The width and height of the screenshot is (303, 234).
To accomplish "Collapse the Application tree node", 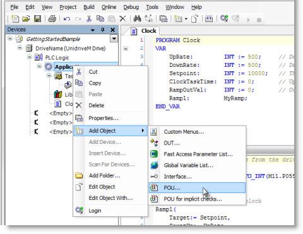I will [x=39, y=66].
